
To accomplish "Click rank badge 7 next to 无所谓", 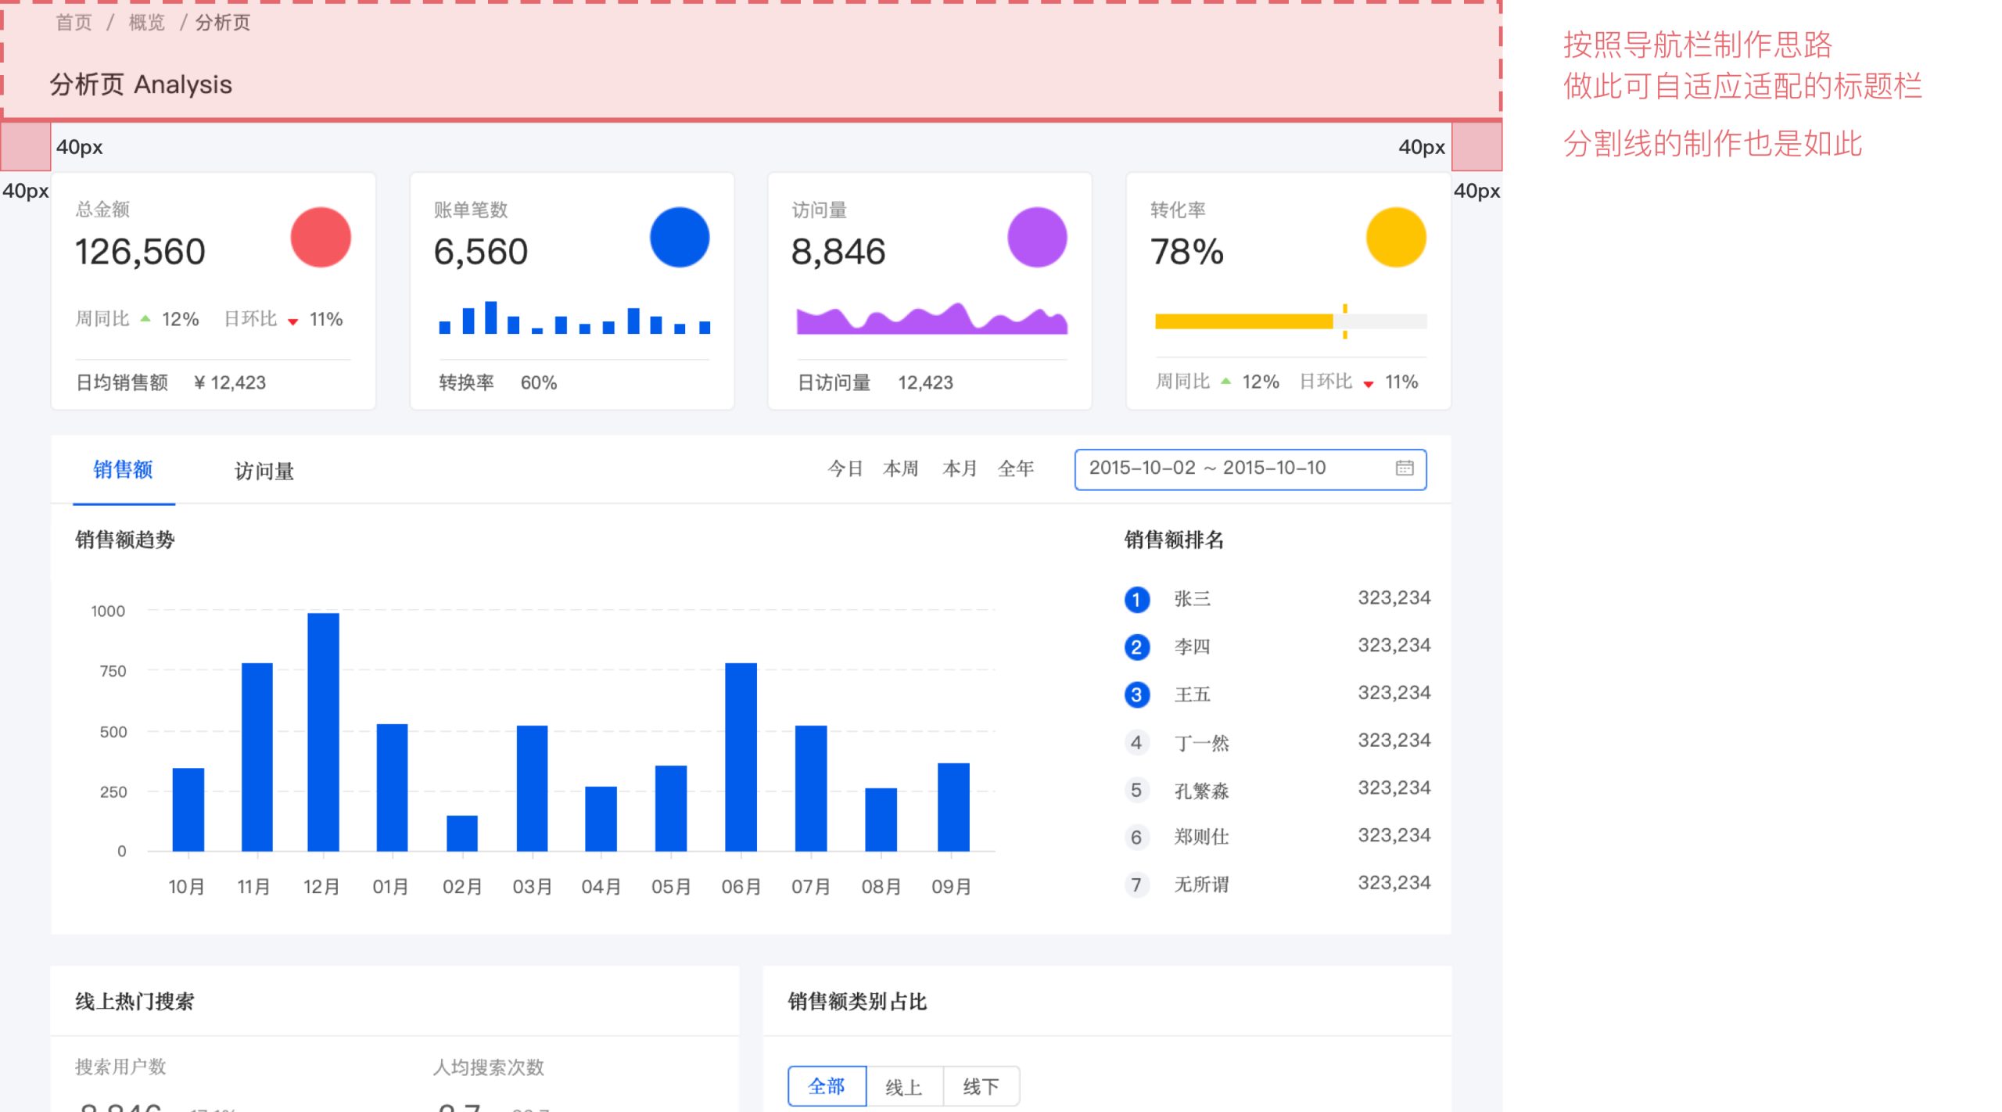I will point(1136,885).
